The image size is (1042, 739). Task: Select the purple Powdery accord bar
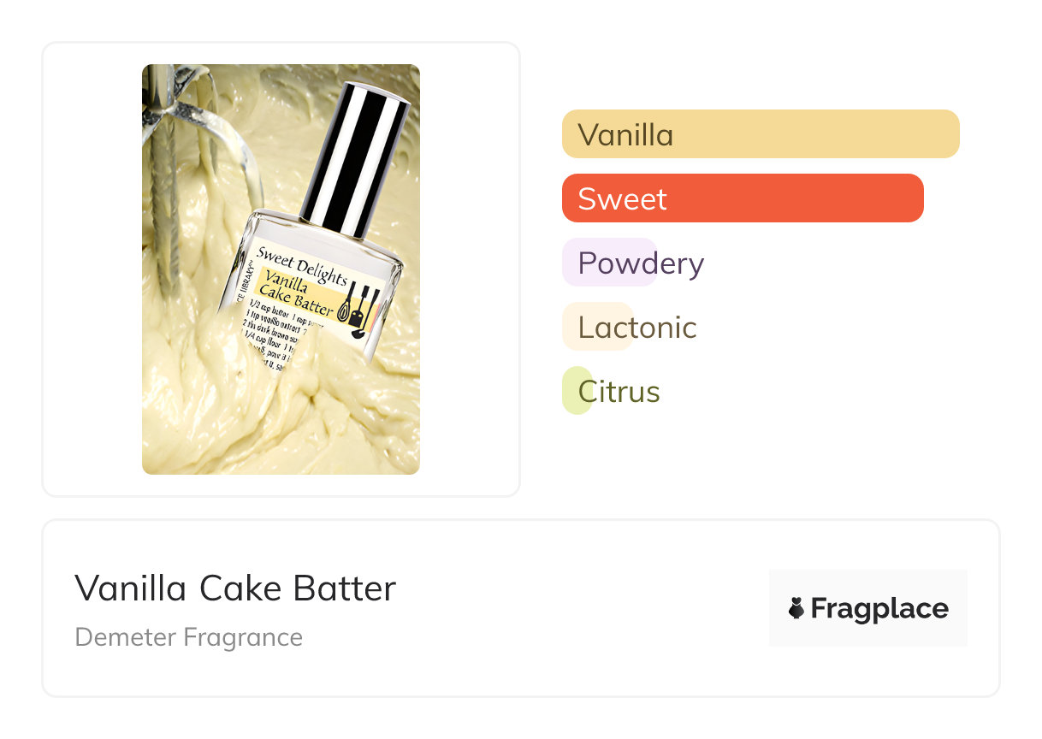(x=609, y=263)
